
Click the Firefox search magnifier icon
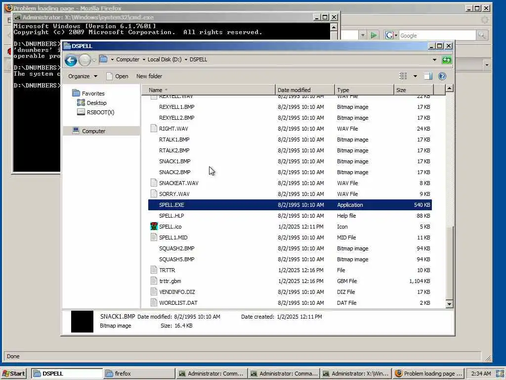[482, 35]
